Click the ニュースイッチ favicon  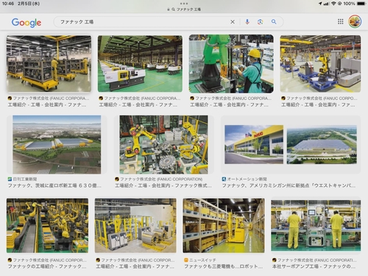click(x=186, y=260)
